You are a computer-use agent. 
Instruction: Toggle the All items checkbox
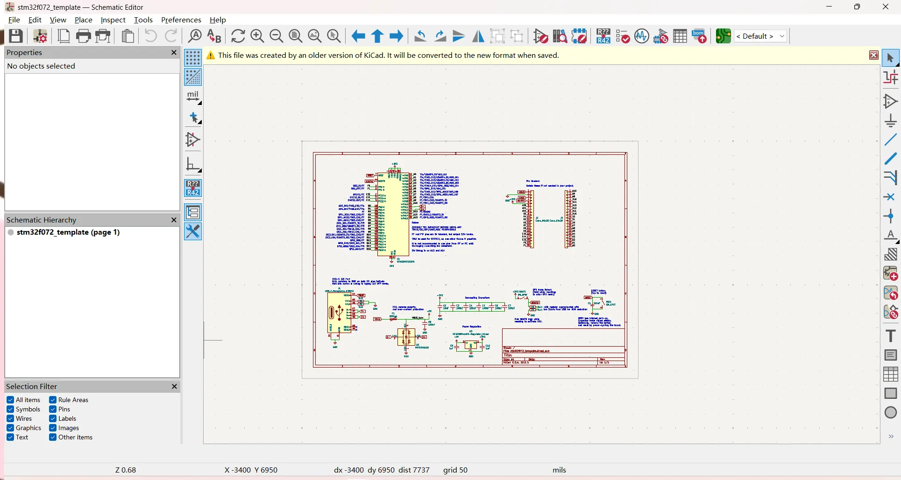pyautogui.click(x=10, y=400)
